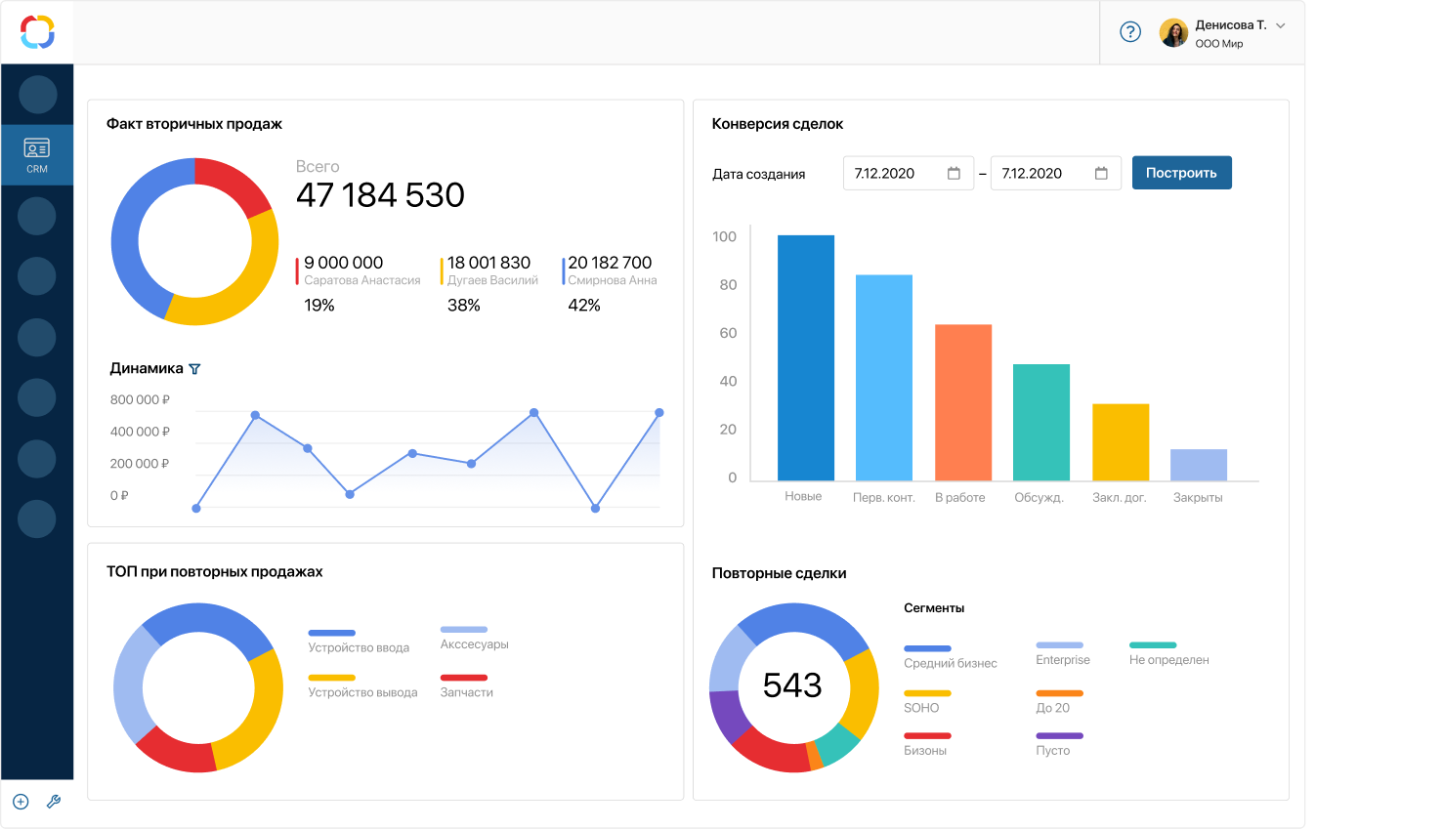Toggle the Устройство ввода legend item

tap(359, 642)
